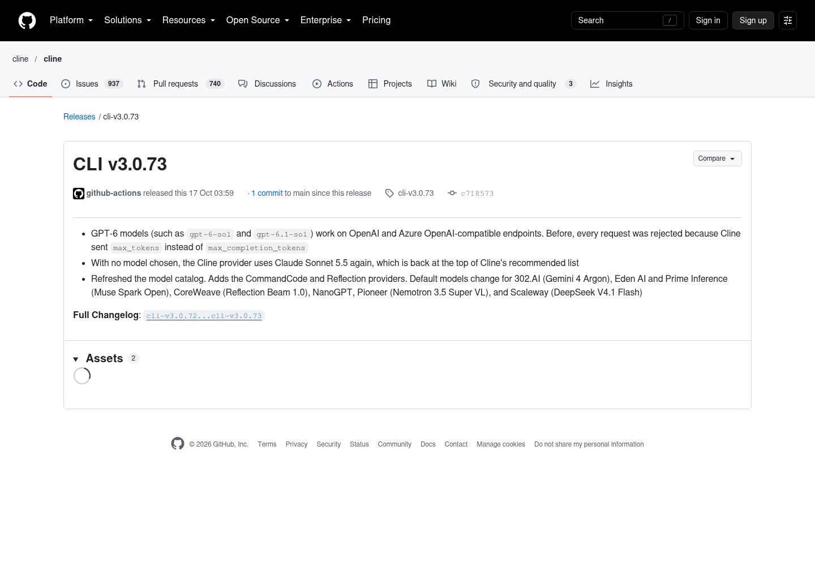Open the Platform dropdown menu
Viewport: 815px width, 566px height.
[x=71, y=20]
